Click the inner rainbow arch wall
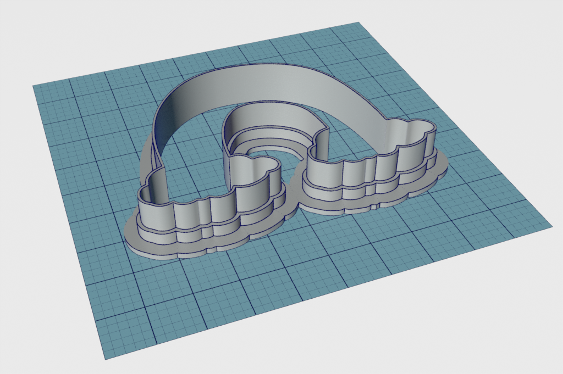563x374 pixels. point(275,118)
